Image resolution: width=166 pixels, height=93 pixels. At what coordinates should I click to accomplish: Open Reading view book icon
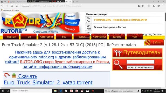tap(139, 6)
